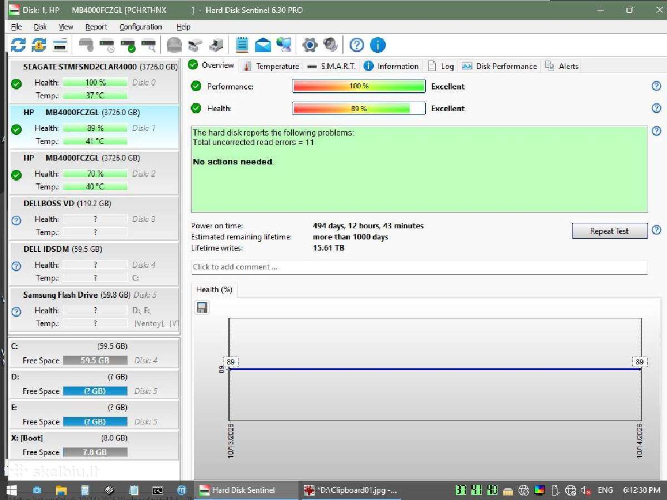Switch to the Information tab
The image size is (667, 500).
[x=391, y=66]
